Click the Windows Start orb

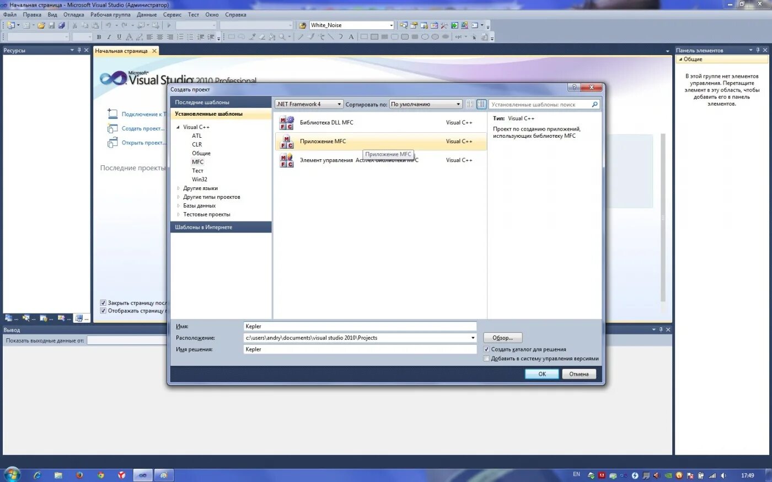coord(12,474)
